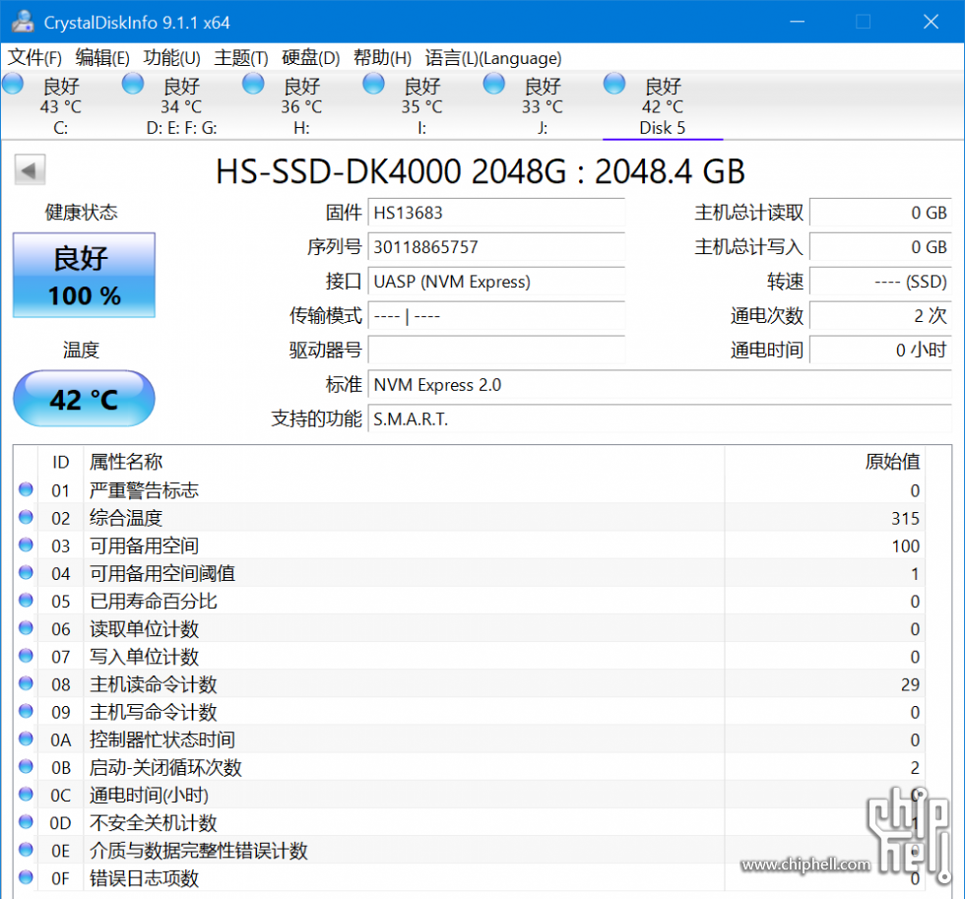Minimize the CrystalDiskInfo window
The image size is (965, 899).
tap(798, 22)
